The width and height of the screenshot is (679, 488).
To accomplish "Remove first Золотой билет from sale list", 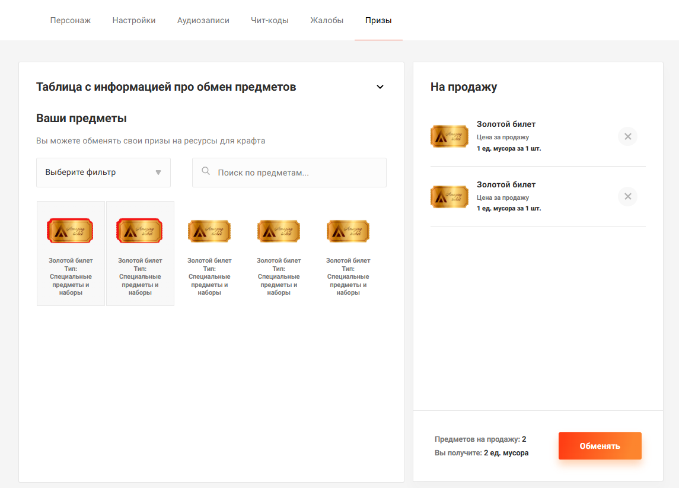I will tap(627, 136).
